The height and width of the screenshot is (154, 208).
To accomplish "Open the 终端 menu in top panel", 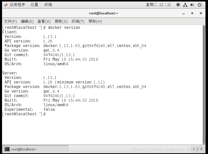I will click(48, 5).
